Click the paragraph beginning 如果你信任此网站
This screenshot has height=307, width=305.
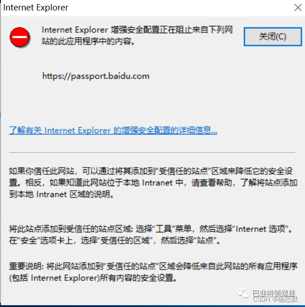(x=153, y=182)
